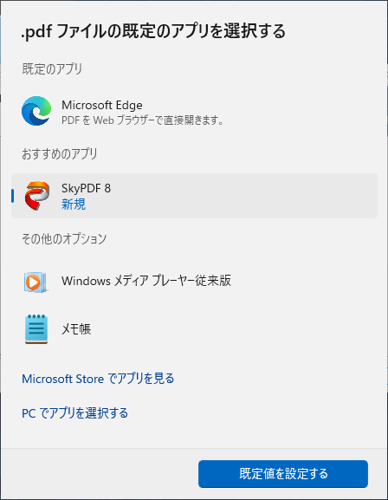Screen dimensions: 388x500
Task: Click the SkyPDF 8 name label
Action: click(86, 188)
